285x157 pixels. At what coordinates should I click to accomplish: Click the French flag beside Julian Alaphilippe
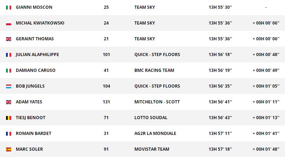pos(8,55)
